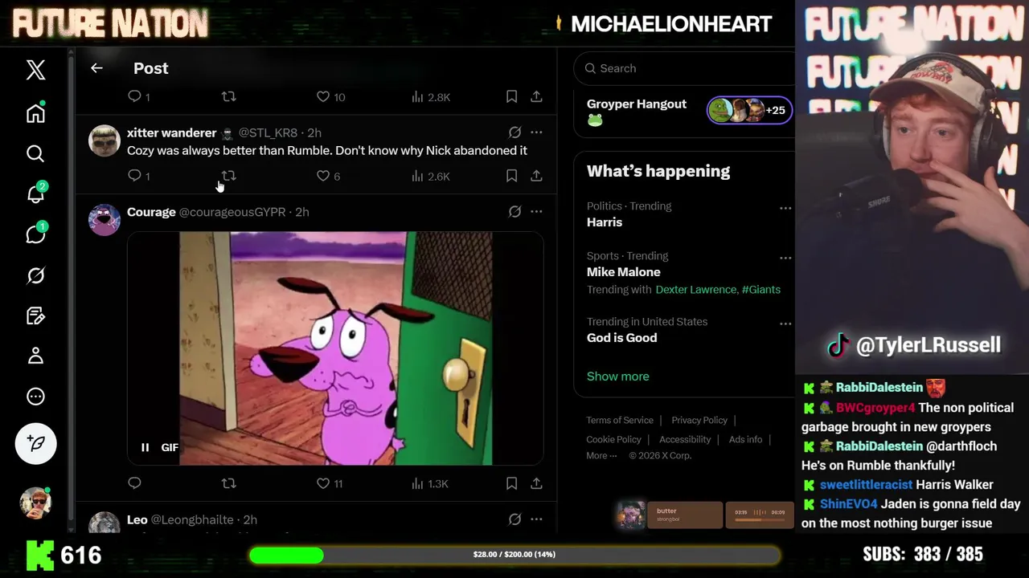Open Cookie Policy footer link
Viewport: 1029px width, 578px height.
pyautogui.click(x=613, y=439)
